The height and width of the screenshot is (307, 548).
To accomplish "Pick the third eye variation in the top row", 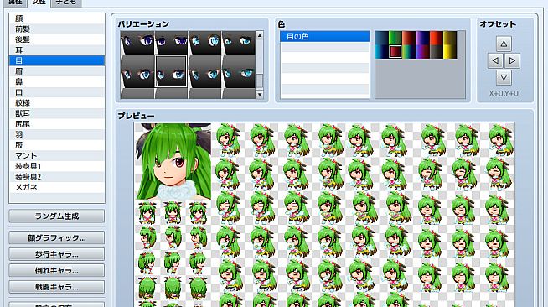I will point(204,42).
